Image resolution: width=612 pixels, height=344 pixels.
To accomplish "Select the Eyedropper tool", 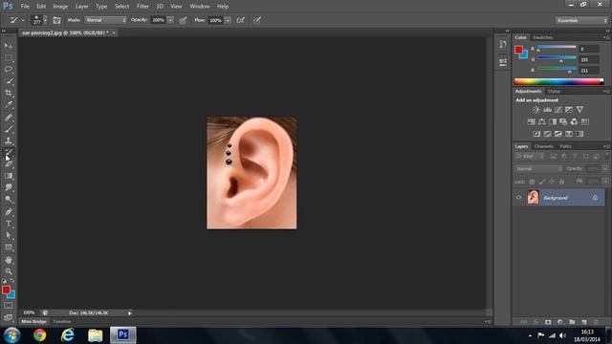I will 9,104.
